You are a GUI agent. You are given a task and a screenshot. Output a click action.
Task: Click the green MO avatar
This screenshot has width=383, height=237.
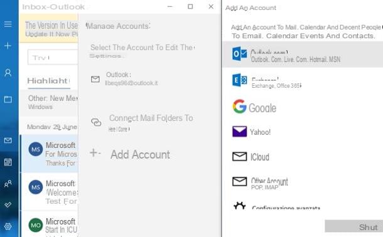click(x=36, y=225)
